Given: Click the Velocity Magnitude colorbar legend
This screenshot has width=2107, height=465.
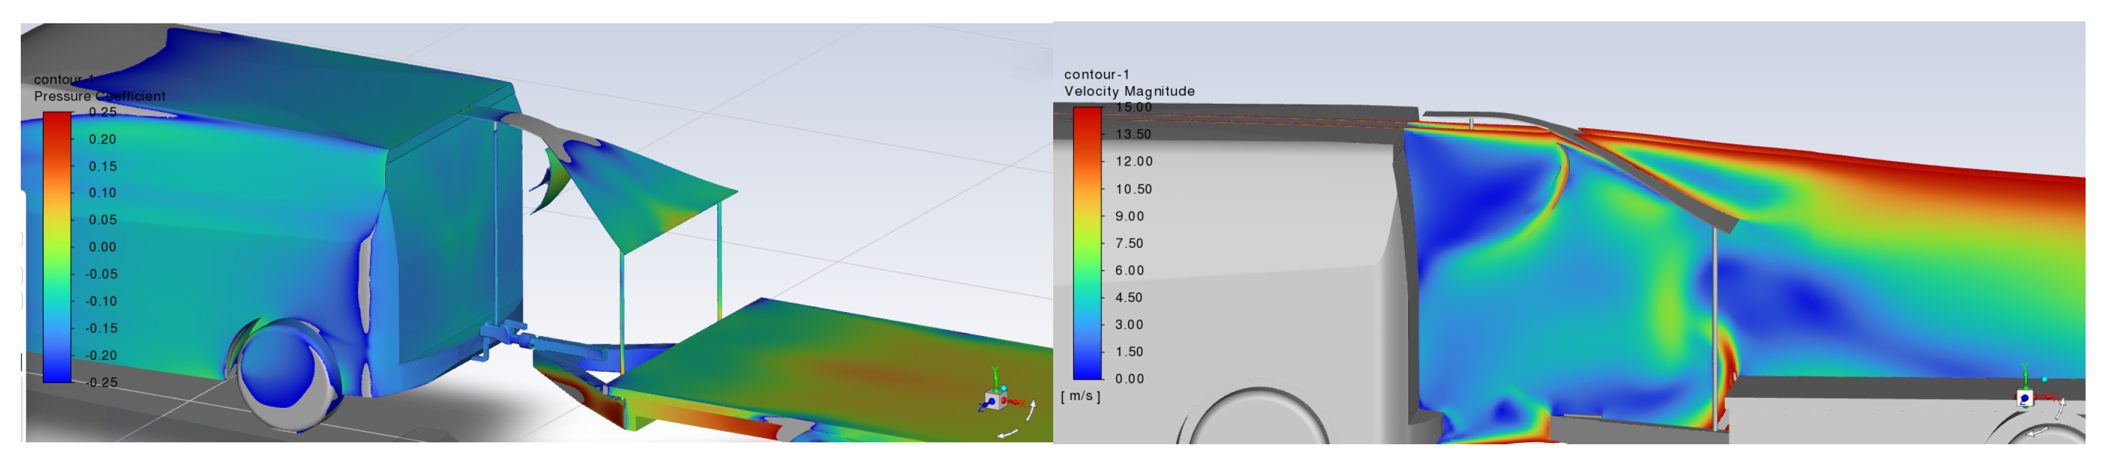Looking at the screenshot, I should (x=1087, y=243).
